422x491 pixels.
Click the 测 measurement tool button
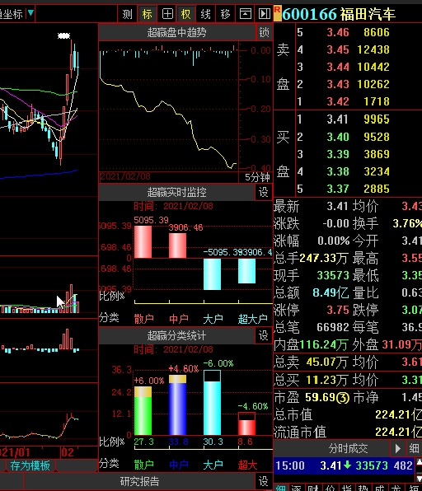click(x=127, y=14)
